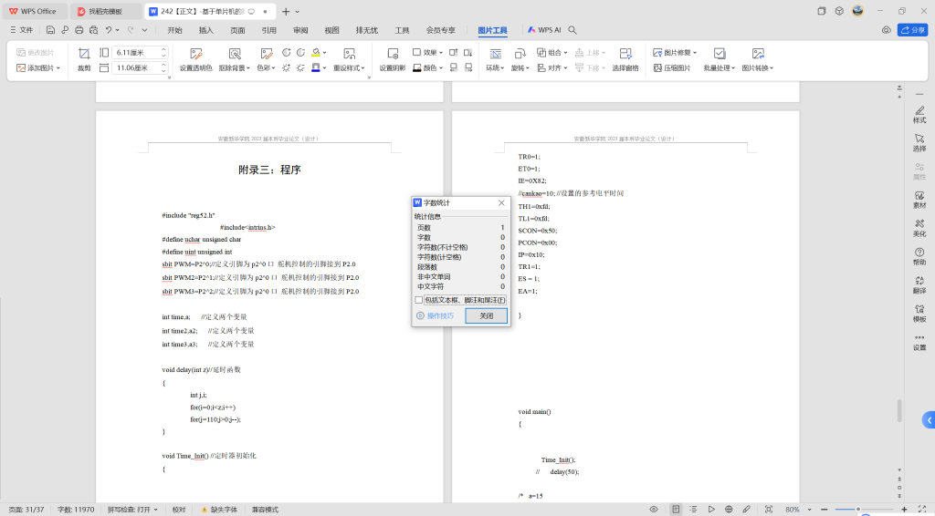Select the Crop (裁剪) tool
This screenshot has width=935, height=516.
84,60
